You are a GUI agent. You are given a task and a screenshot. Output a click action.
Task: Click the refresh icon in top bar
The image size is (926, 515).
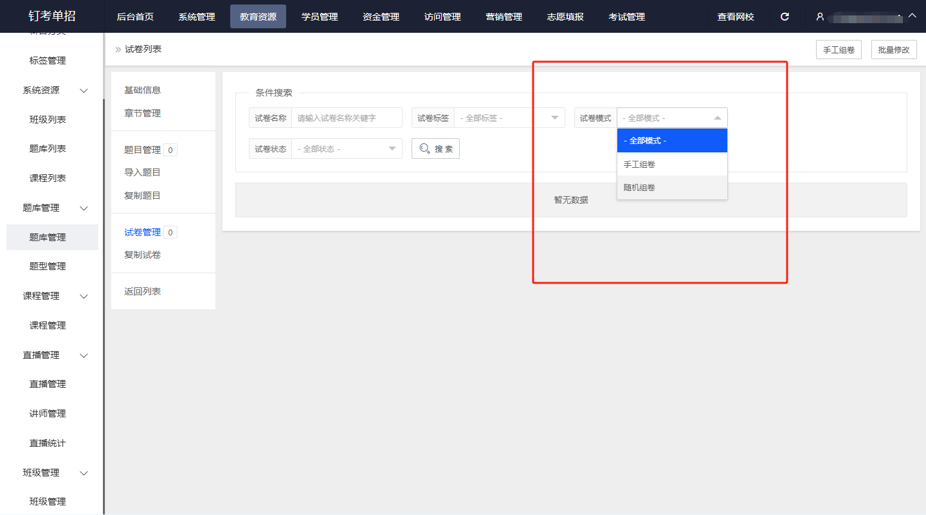[x=785, y=17]
